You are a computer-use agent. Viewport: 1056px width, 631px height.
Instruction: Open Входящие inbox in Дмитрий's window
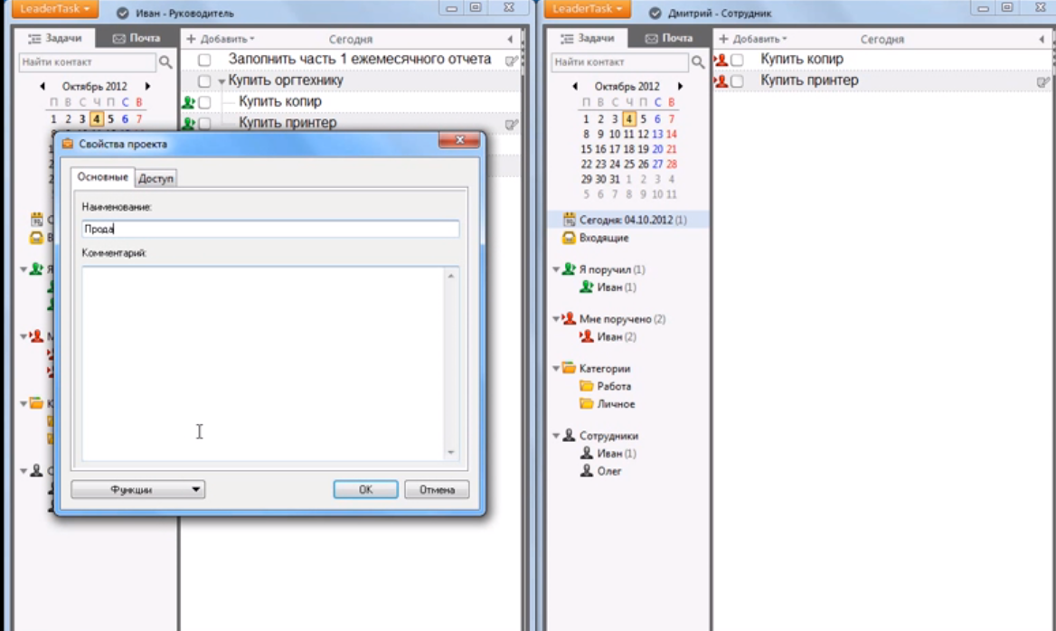coord(603,238)
